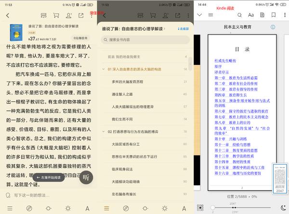Collapse chapter 01 with its chevron

point(104,69)
